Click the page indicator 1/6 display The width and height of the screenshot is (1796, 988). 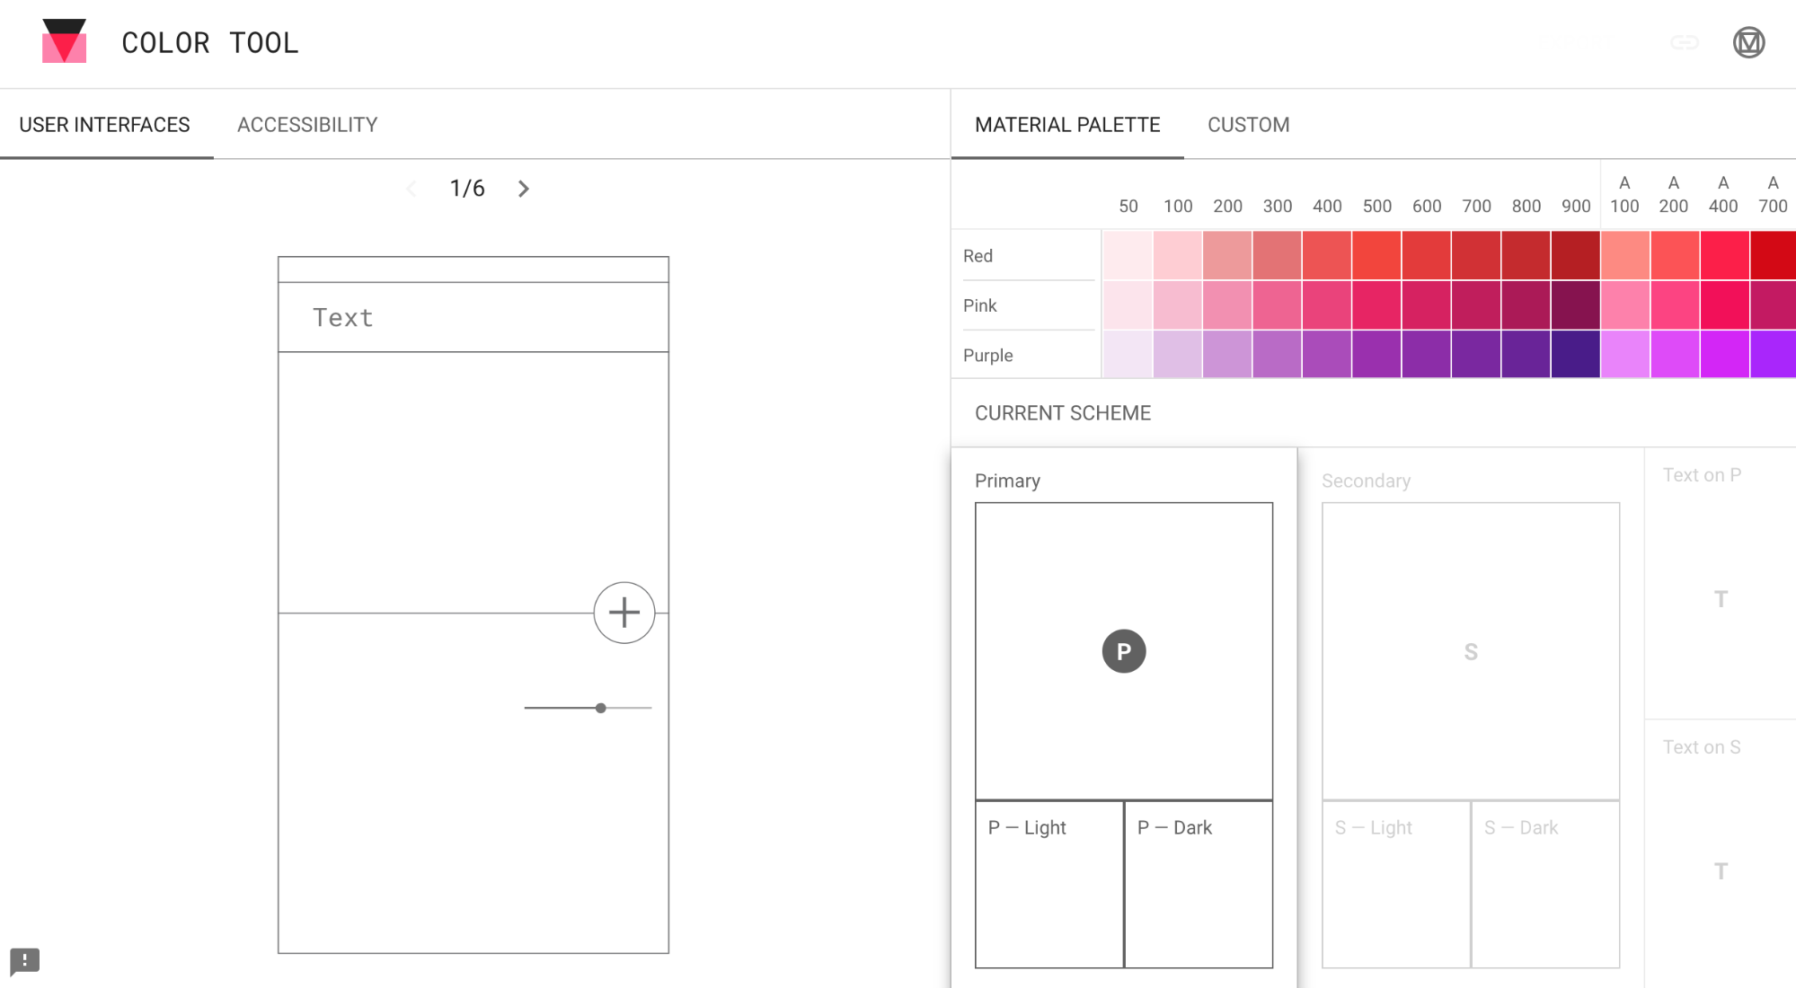click(x=467, y=188)
